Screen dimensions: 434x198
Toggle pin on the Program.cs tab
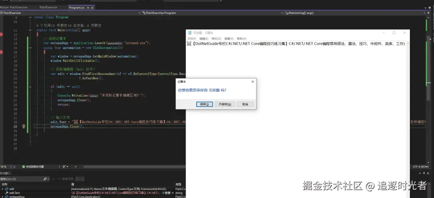point(88,8)
